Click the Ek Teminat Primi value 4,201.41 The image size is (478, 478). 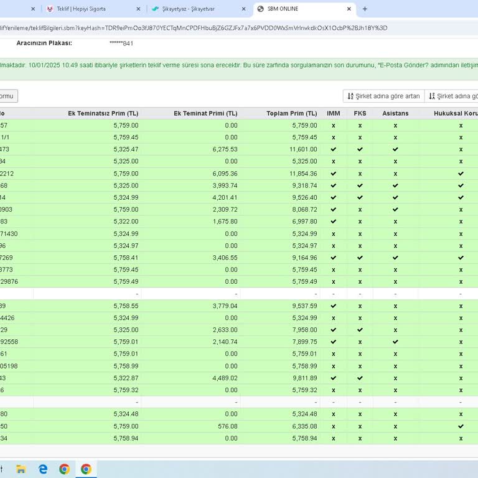(225, 197)
